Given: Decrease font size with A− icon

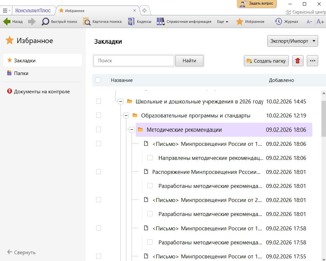Looking at the screenshot, I should [x=309, y=22].
